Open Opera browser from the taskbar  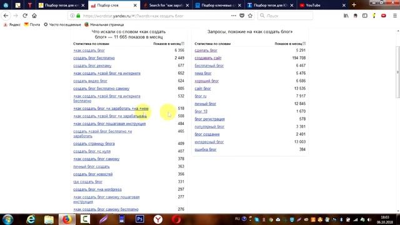[x=176, y=219]
